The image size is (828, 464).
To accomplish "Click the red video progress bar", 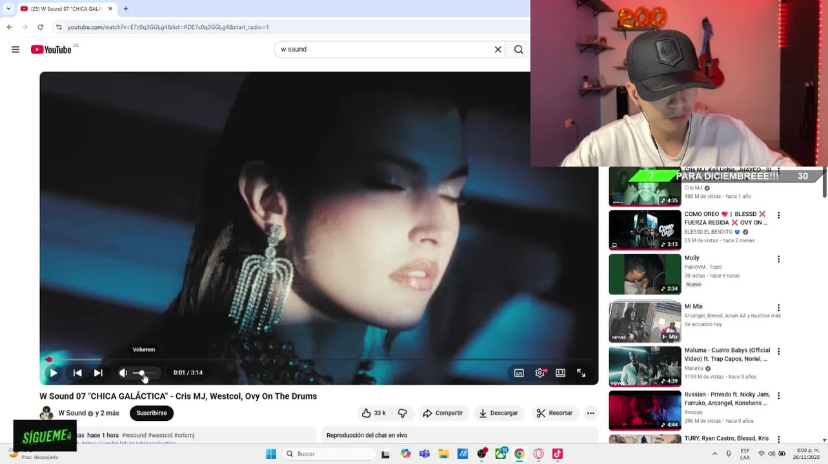I will 319,360.
